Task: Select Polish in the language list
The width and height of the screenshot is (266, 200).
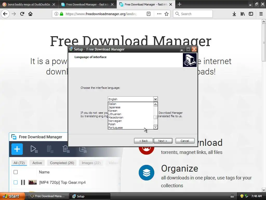Action: [130, 124]
